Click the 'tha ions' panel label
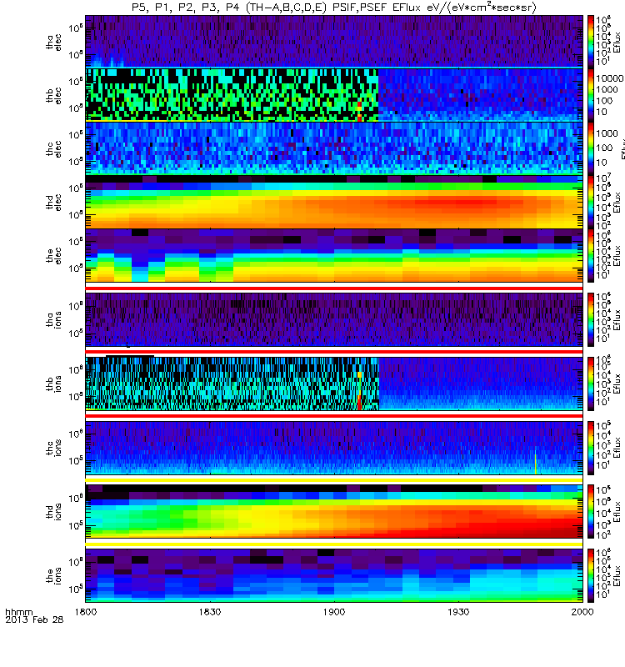Image resolution: width=625 pixels, height=667 pixels. pos(53,319)
